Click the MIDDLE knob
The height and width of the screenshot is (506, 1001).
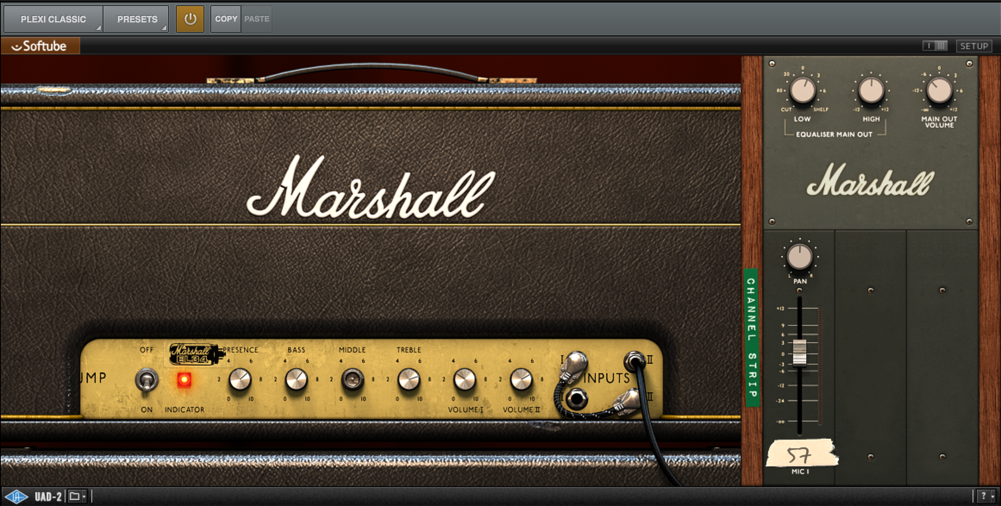pos(352,380)
